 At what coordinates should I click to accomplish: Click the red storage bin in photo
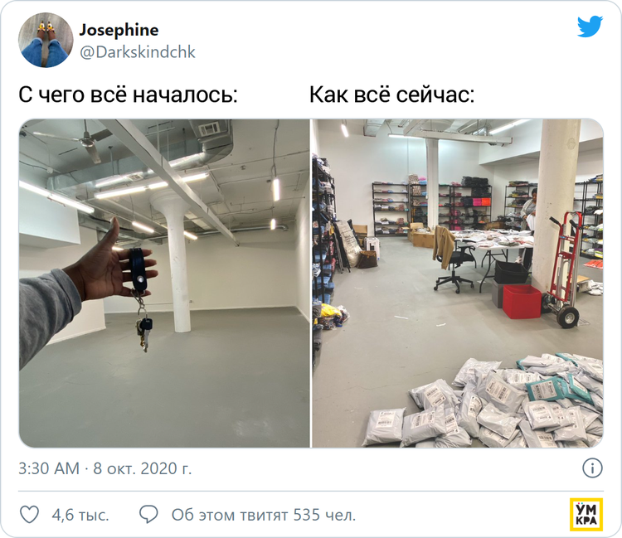522,301
